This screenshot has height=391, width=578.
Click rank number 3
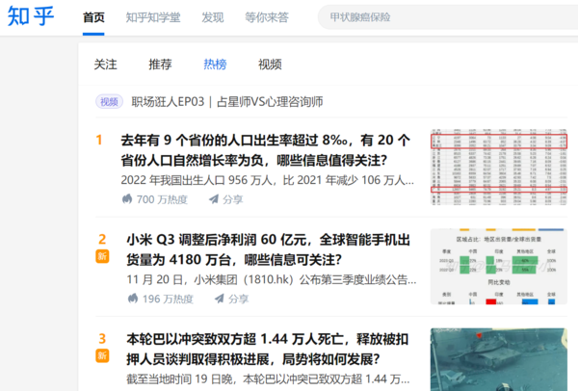click(102, 339)
